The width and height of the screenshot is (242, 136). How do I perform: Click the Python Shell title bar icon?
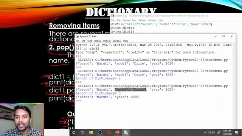click(78, 36)
